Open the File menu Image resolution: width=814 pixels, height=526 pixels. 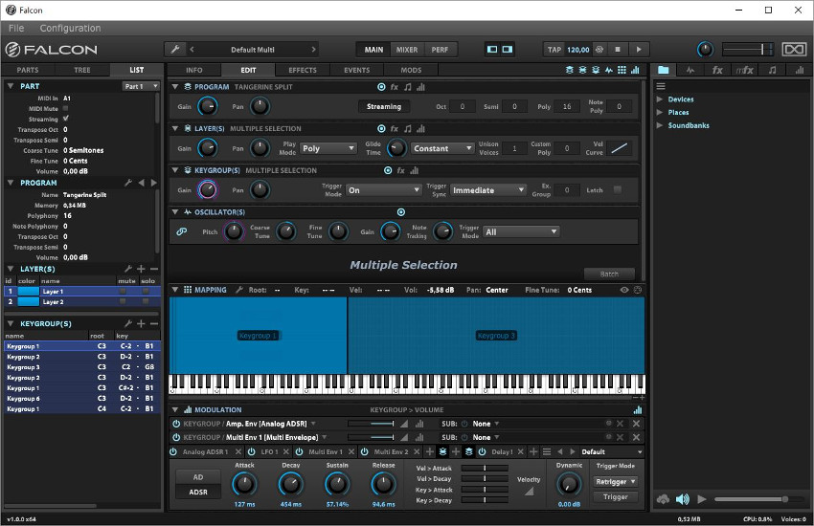pos(16,28)
